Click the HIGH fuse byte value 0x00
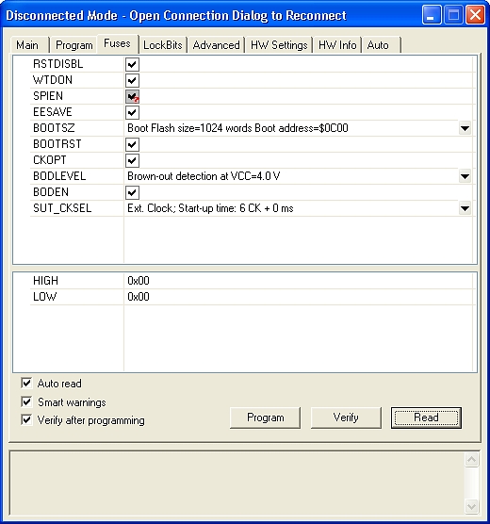490x524 pixels. pyautogui.click(x=139, y=281)
